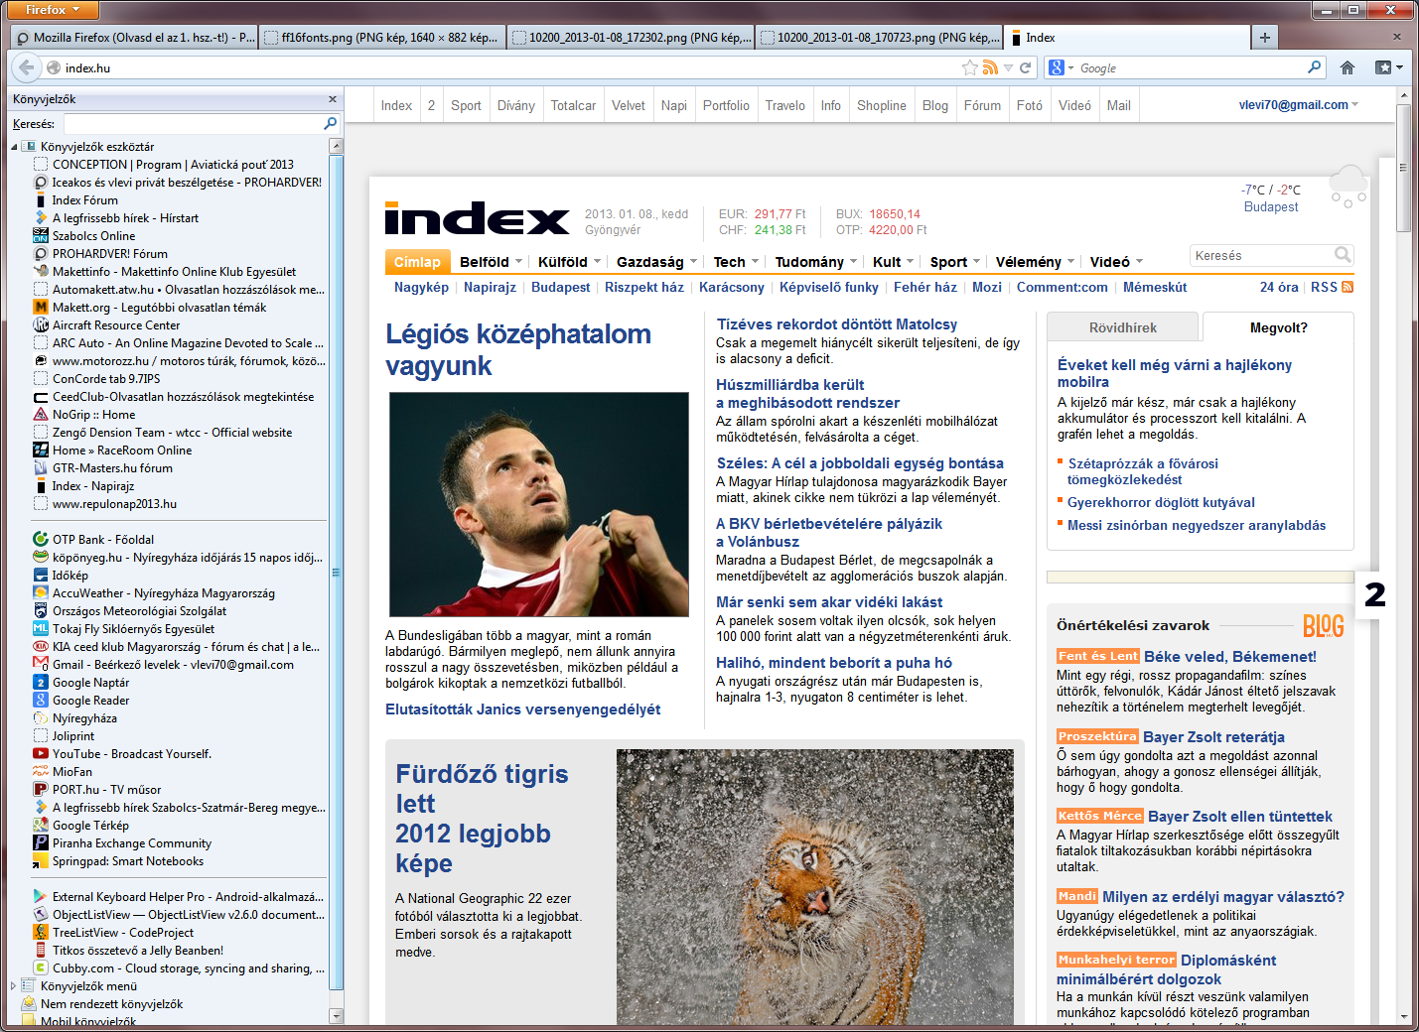Click the Fórum item in top bar

tap(982, 105)
